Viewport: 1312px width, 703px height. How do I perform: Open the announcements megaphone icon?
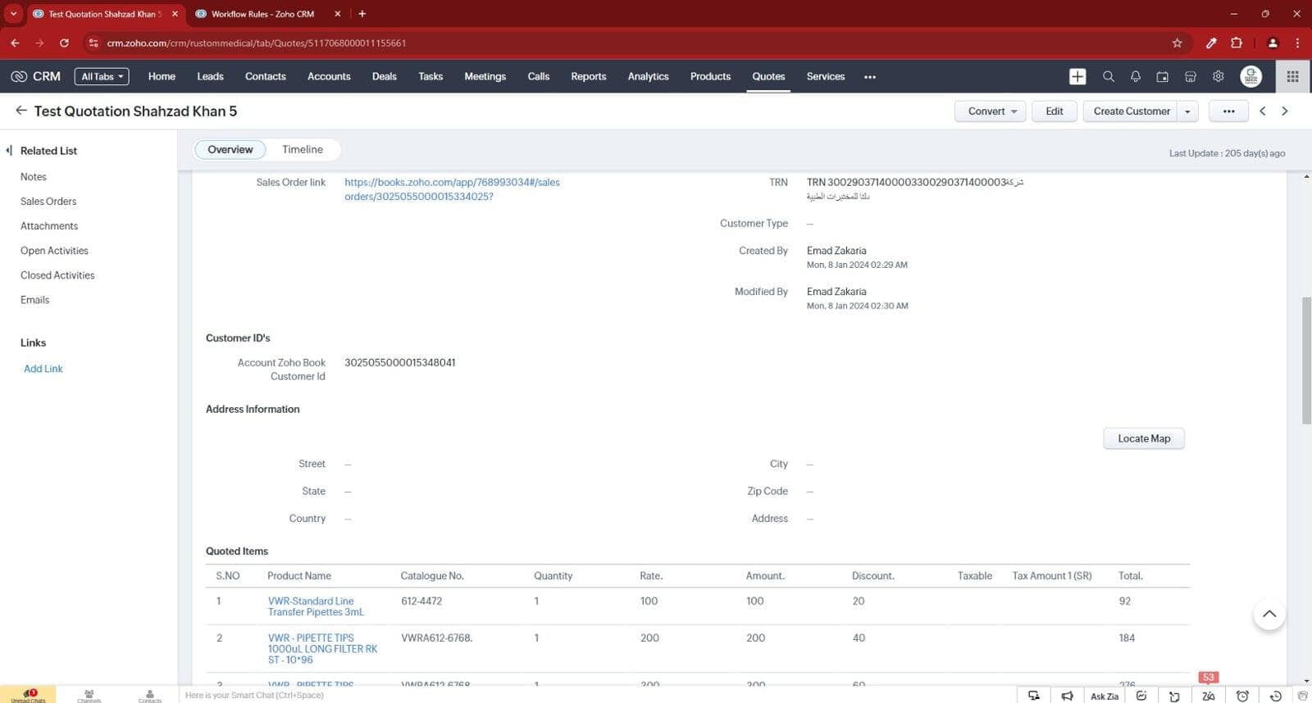(1067, 696)
